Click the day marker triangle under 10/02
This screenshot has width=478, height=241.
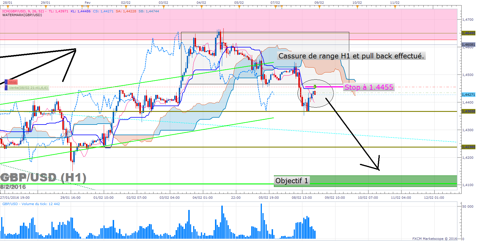(357, 7)
